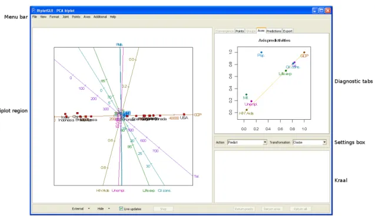Click the Indonesia point label in the biplot
Screen dimensions: 375x216
(67, 120)
